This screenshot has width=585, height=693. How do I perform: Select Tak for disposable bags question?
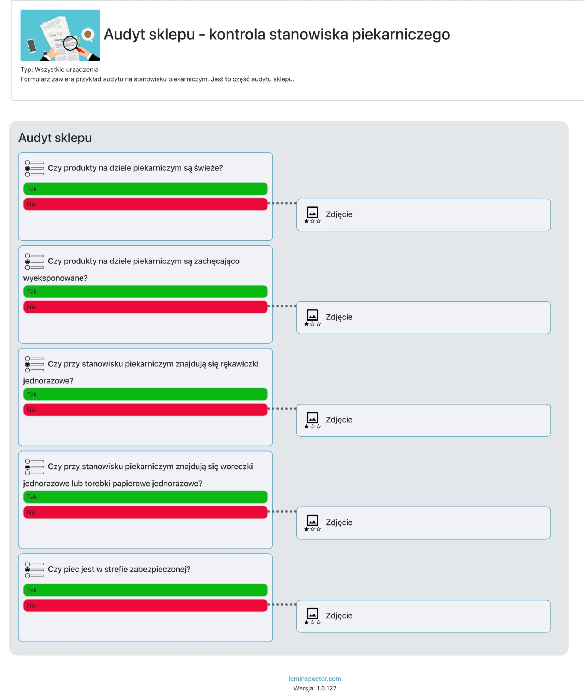coord(146,497)
